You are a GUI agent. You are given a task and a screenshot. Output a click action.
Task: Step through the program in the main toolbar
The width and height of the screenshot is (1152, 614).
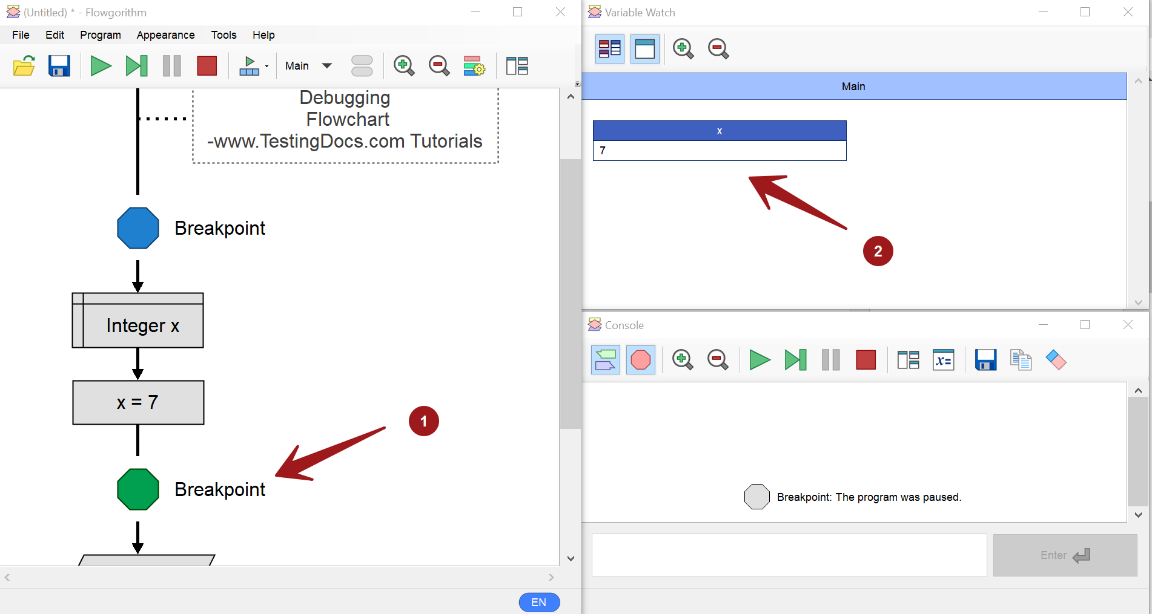(x=136, y=66)
